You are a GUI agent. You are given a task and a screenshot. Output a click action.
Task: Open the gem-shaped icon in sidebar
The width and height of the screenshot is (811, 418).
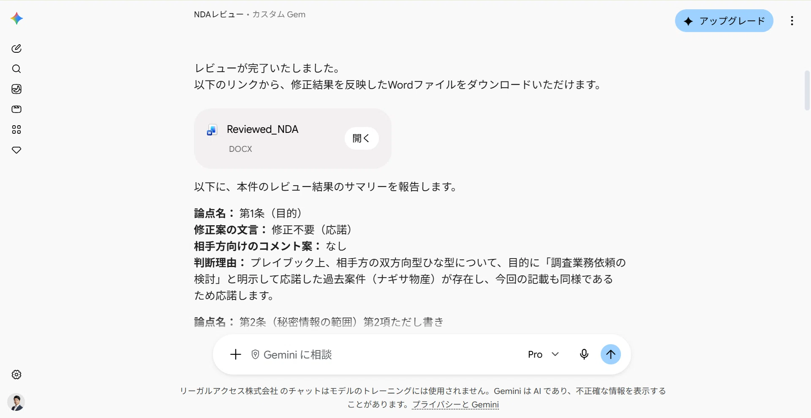tap(16, 150)
